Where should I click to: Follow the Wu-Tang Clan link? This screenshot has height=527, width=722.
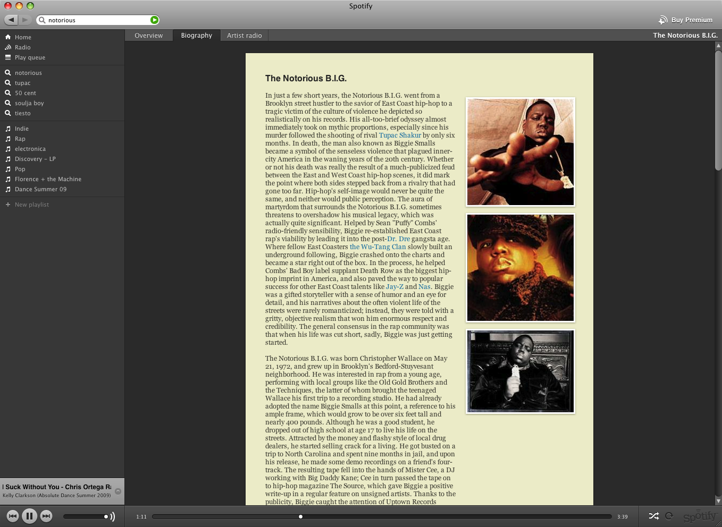tap(377, 247)
